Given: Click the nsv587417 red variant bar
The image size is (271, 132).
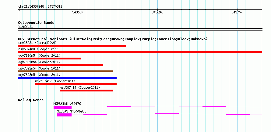Looking at the screenshot, I should click(x=76, y=84).
